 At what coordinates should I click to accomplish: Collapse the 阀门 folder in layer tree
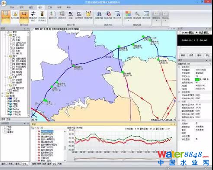5,56
